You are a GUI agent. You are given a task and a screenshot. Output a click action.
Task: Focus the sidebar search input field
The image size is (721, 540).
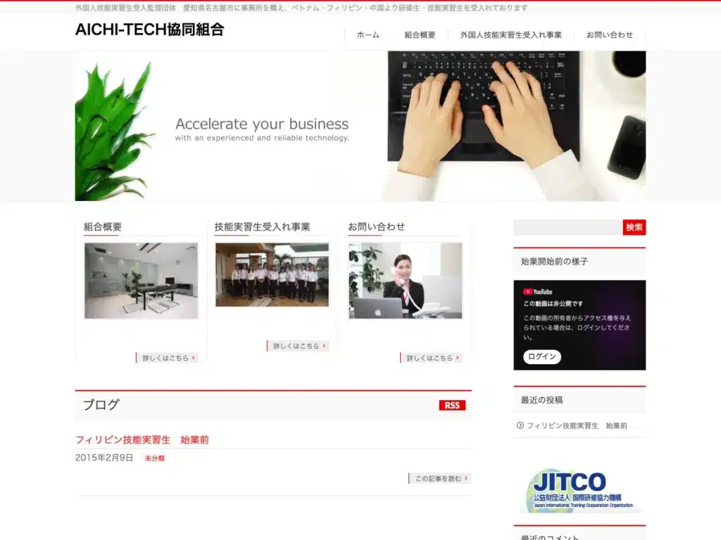click(x=568, y=227)
